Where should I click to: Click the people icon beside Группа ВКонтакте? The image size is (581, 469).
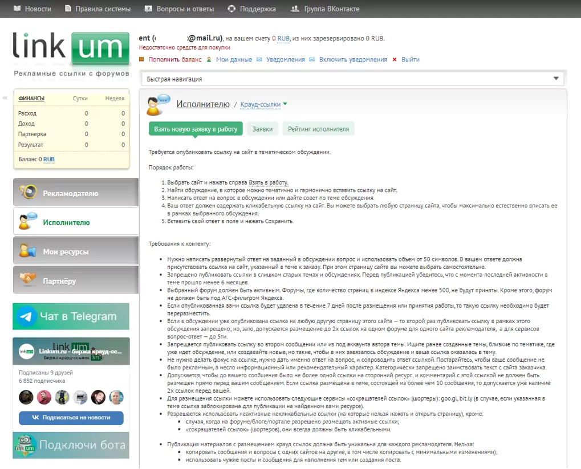295,9
